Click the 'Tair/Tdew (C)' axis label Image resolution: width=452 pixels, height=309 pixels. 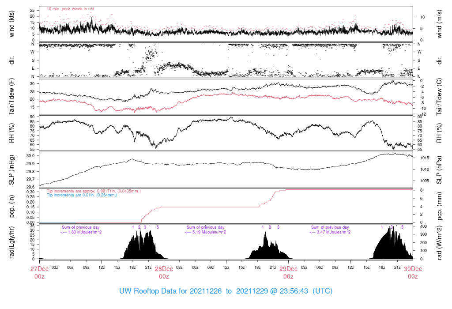pos(439,97)
